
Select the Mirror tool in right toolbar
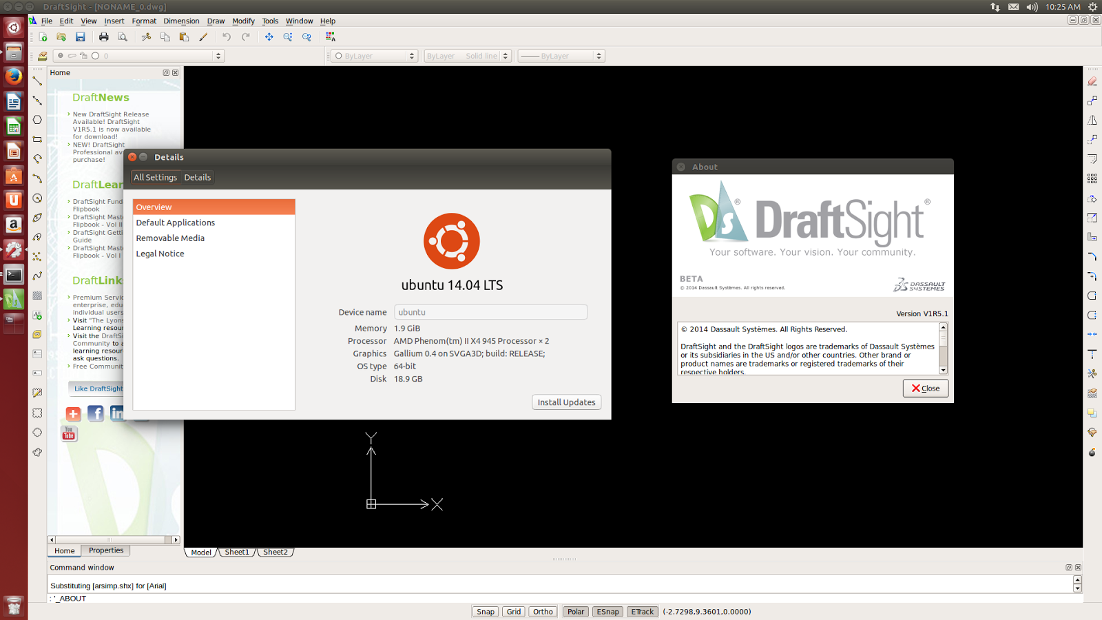pyautogui.click(x=1092, y=120)
